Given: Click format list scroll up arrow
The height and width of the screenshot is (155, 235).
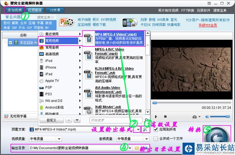Looking at the screenshot, I should click(x=148, y=33).
